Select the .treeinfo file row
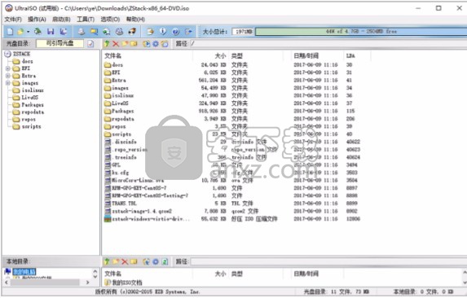This screenshot has height=298, width=467. click(x=232, y=157)
